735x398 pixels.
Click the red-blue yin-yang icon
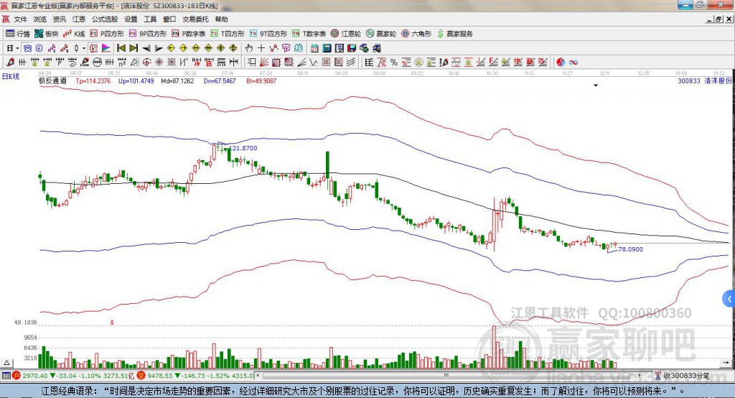[561, 62]
